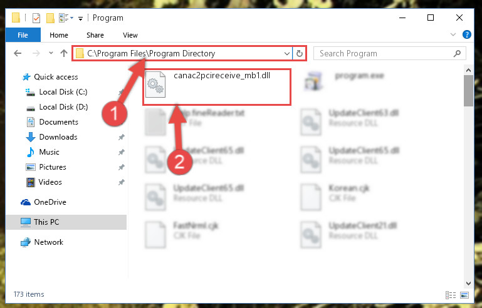Open the File menu
This screenshot has width=482, height=308.
coord(23,35)
